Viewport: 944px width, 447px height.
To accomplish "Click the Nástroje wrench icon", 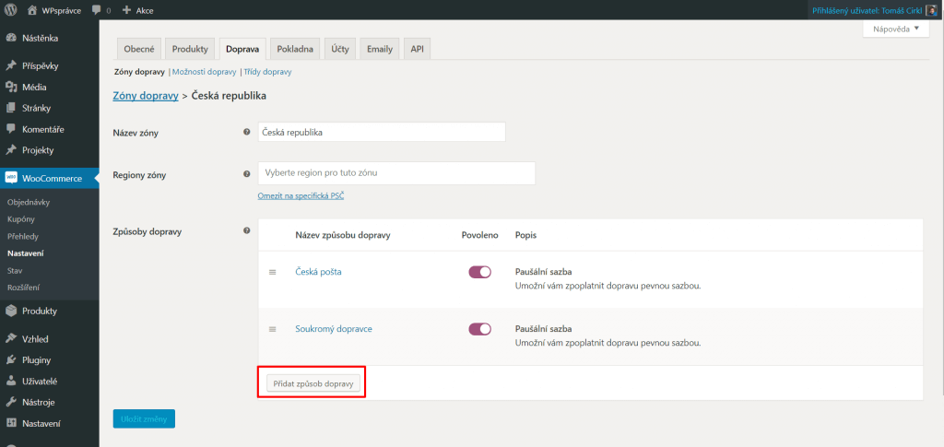I will coord(11,402).
